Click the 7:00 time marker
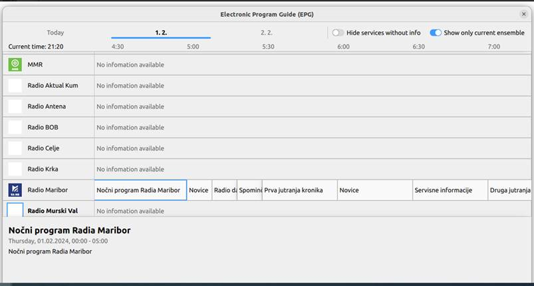The height and width of the screenshot is (286, 534). point(494,47)
